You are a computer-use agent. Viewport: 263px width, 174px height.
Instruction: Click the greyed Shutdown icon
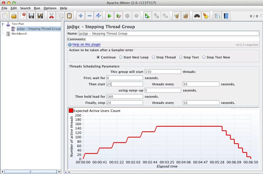point(136,16)
